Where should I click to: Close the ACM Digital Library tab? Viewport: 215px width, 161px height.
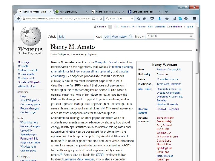pos(87,12)
